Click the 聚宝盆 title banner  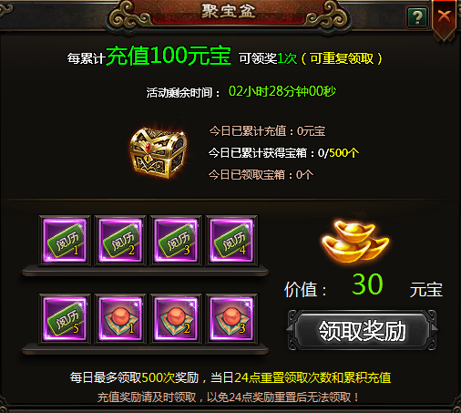[x=229, y=12]
